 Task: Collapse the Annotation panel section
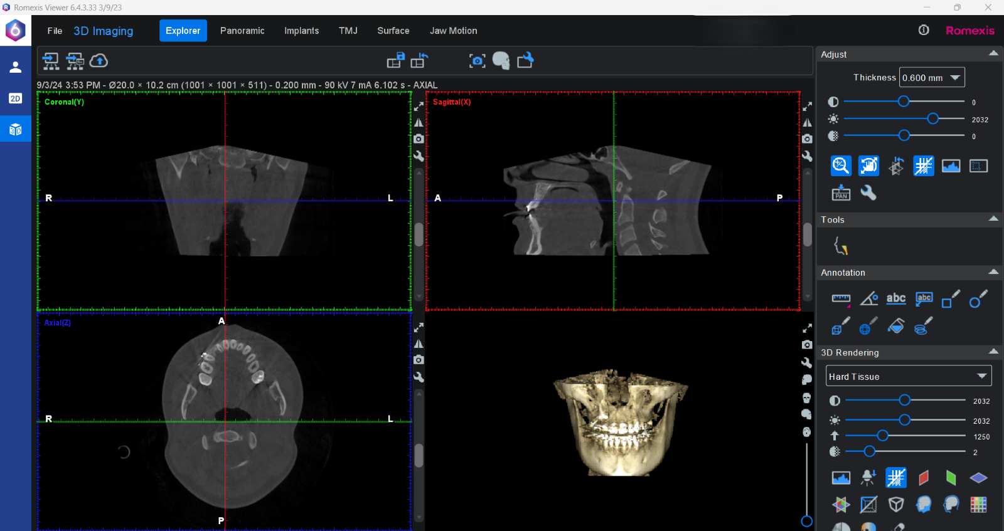tap(993, 272)
